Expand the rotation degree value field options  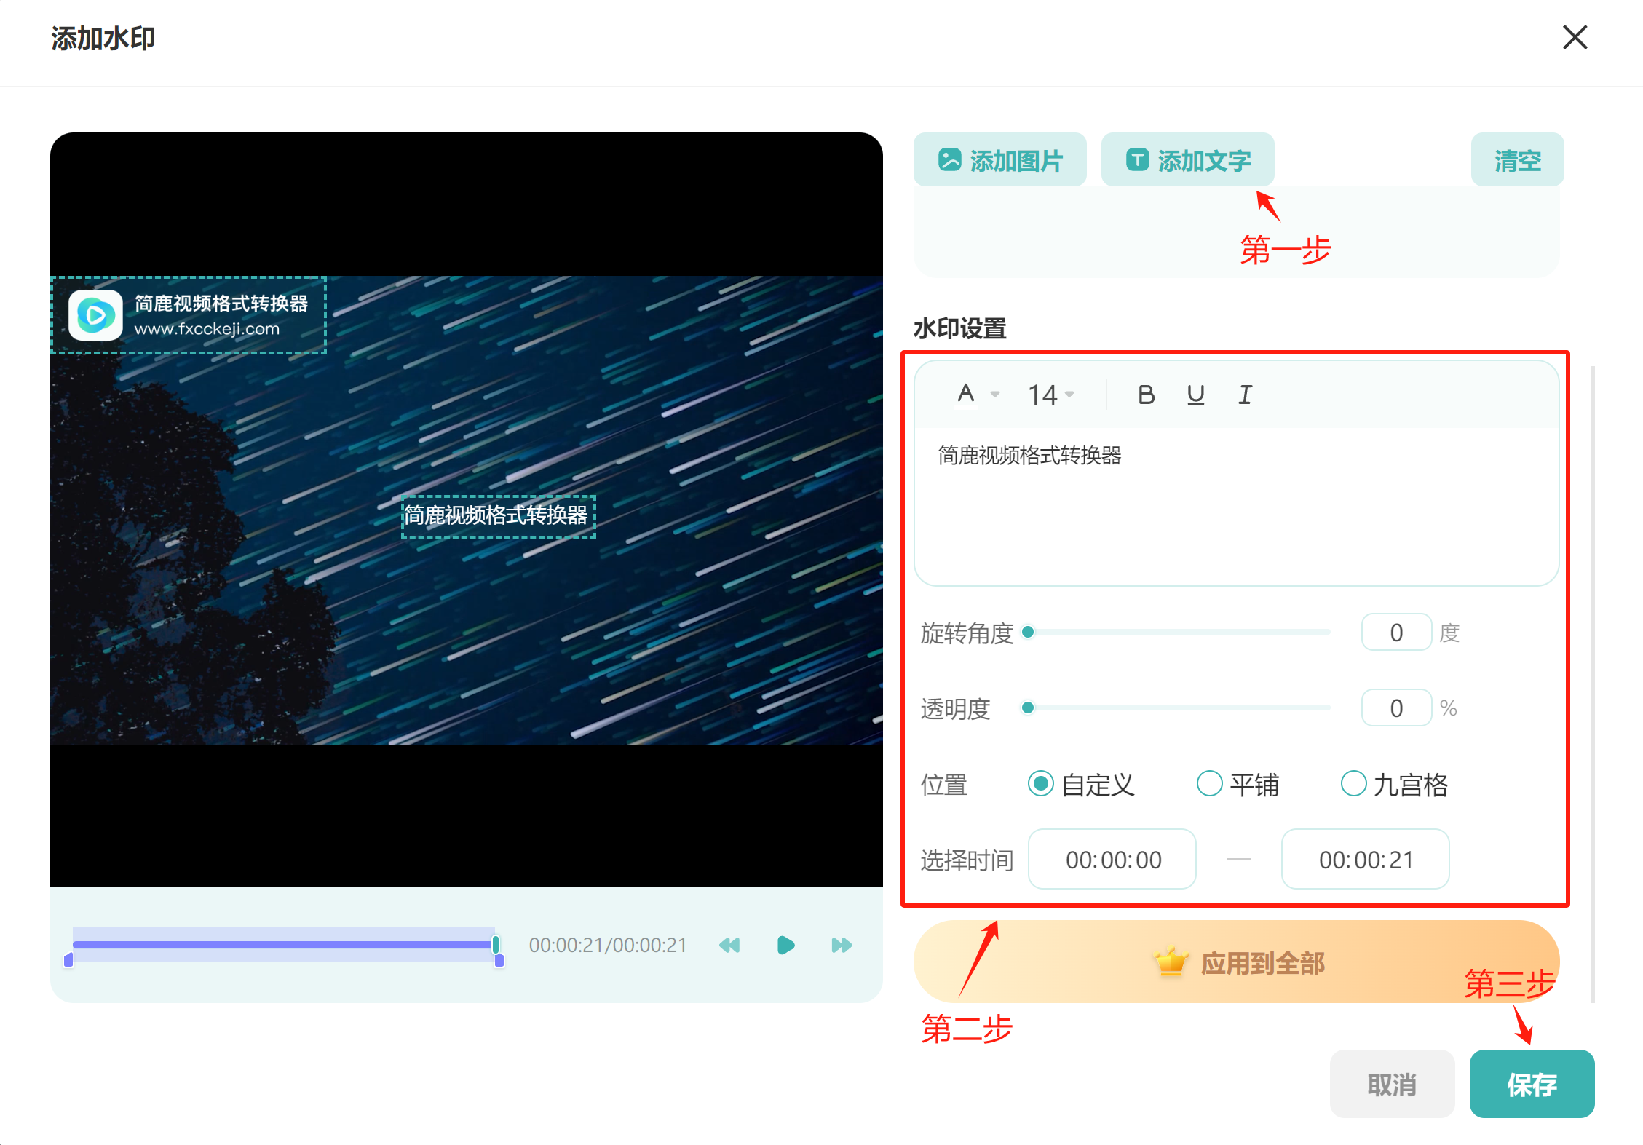(x=1395, y=631)
